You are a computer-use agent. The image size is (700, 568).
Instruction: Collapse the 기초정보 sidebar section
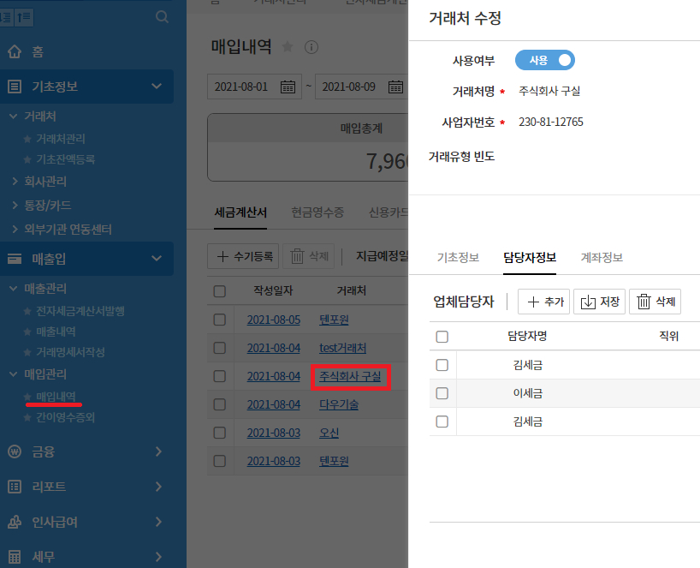156,87
